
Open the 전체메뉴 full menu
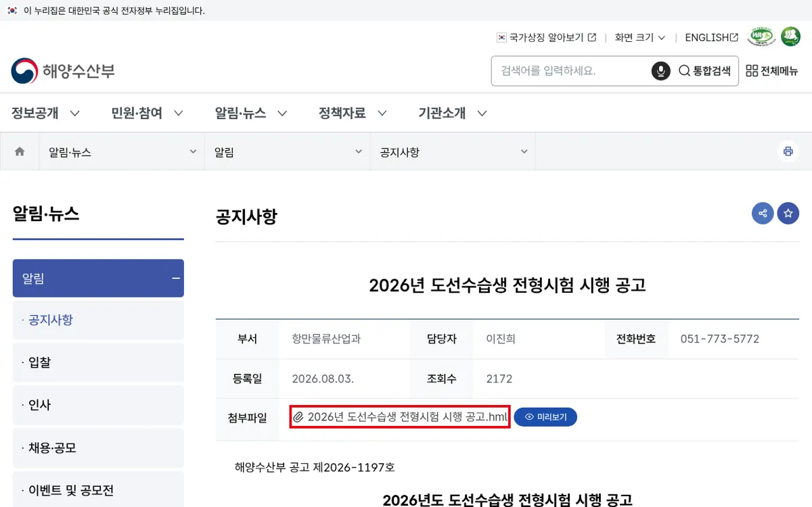click(x=772, y=71)
